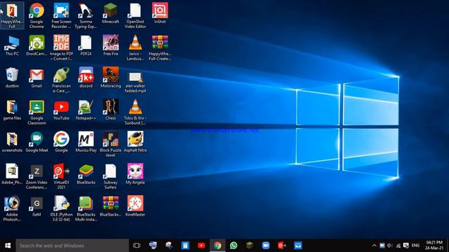Select the Free Fire desktop shortcut
The image size is (449, 252).
pyautogui.click(x=111, y=45)
